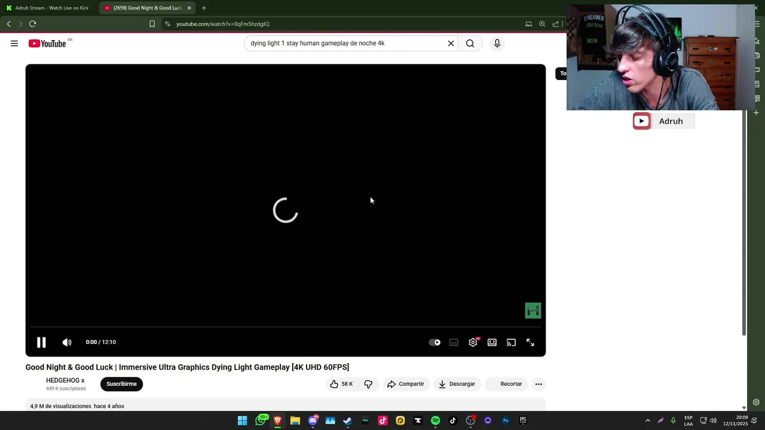This screenshot has width=765, height=430.
Task: Cast the video using the cast icon
Action: pyautogui.click(x=511, y=343)
